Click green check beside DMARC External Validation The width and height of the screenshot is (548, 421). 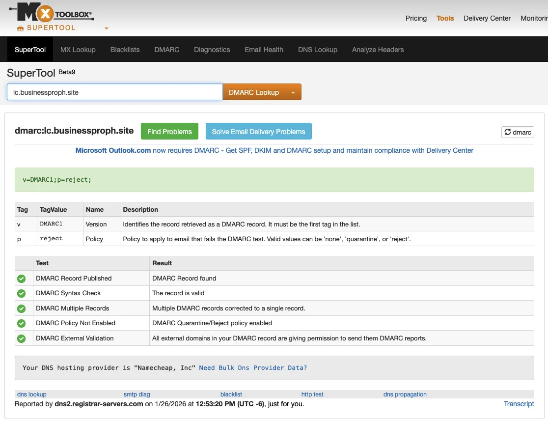[21, 338]
